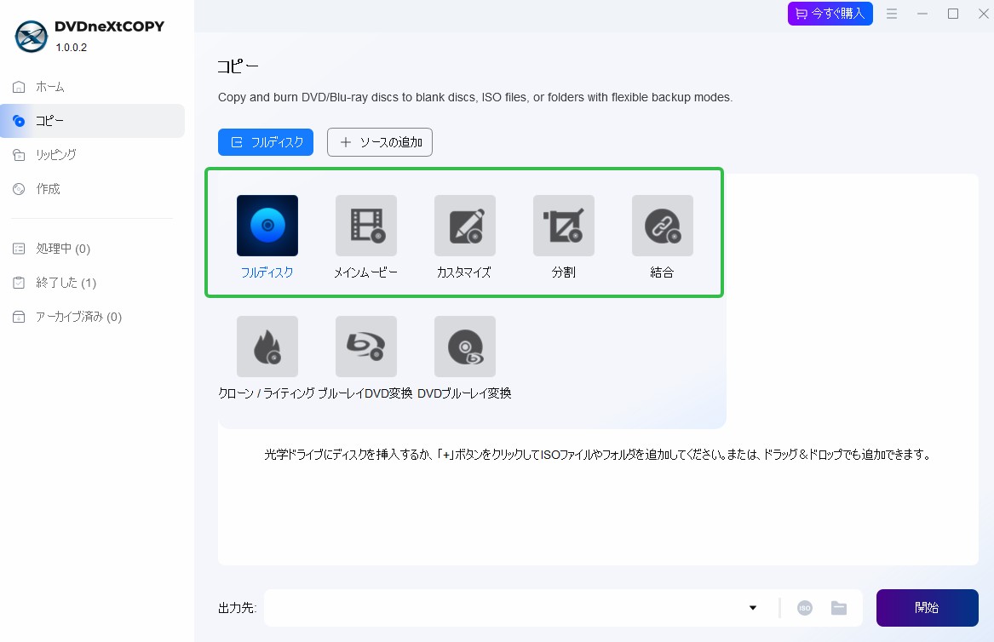Click the ISO output icon

(x=804, y=608)
